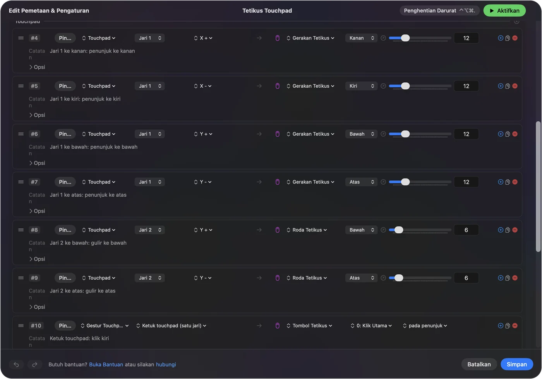Expand Opsi under mapping #4
Image resolution: width=542 pixels, height=379 pixels.
coord(37,67)
